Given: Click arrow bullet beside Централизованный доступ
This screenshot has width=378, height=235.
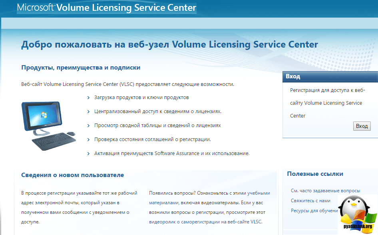Looking at the screenshot, I should [x=88, y=112].
